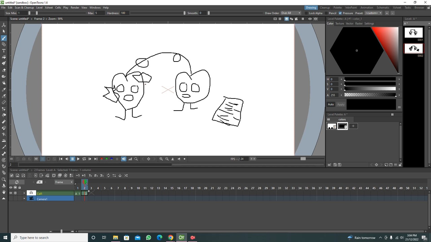Select the Type tool in left toolbar
This screenshot has height=242, width=431.
[4, 50]
